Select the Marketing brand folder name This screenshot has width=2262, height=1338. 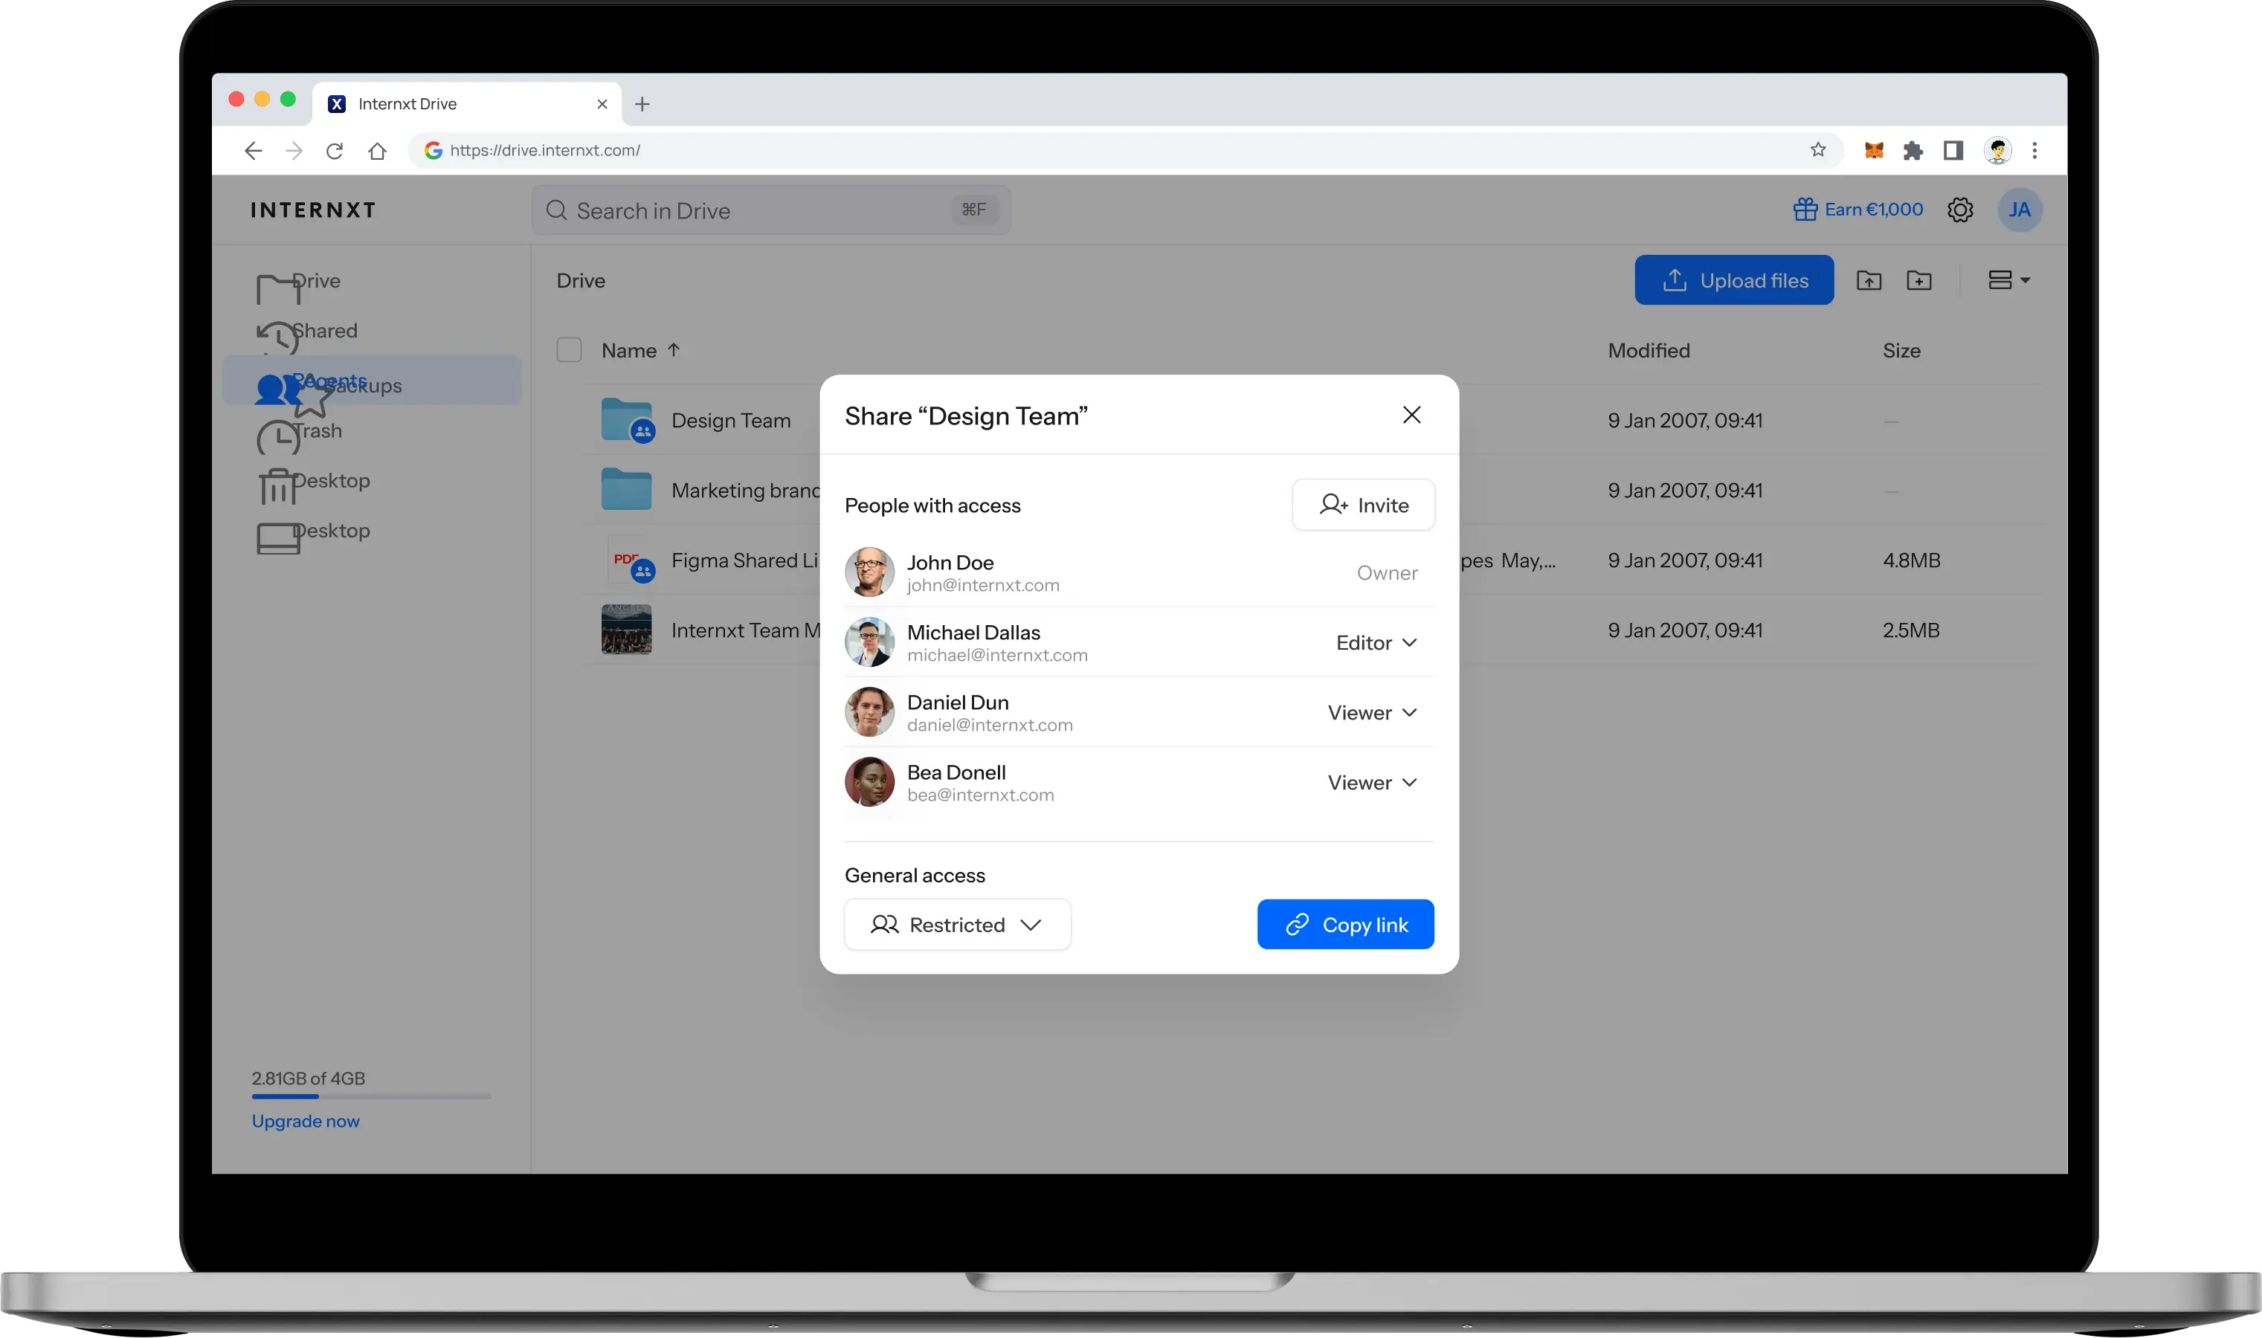coord(746,491)
